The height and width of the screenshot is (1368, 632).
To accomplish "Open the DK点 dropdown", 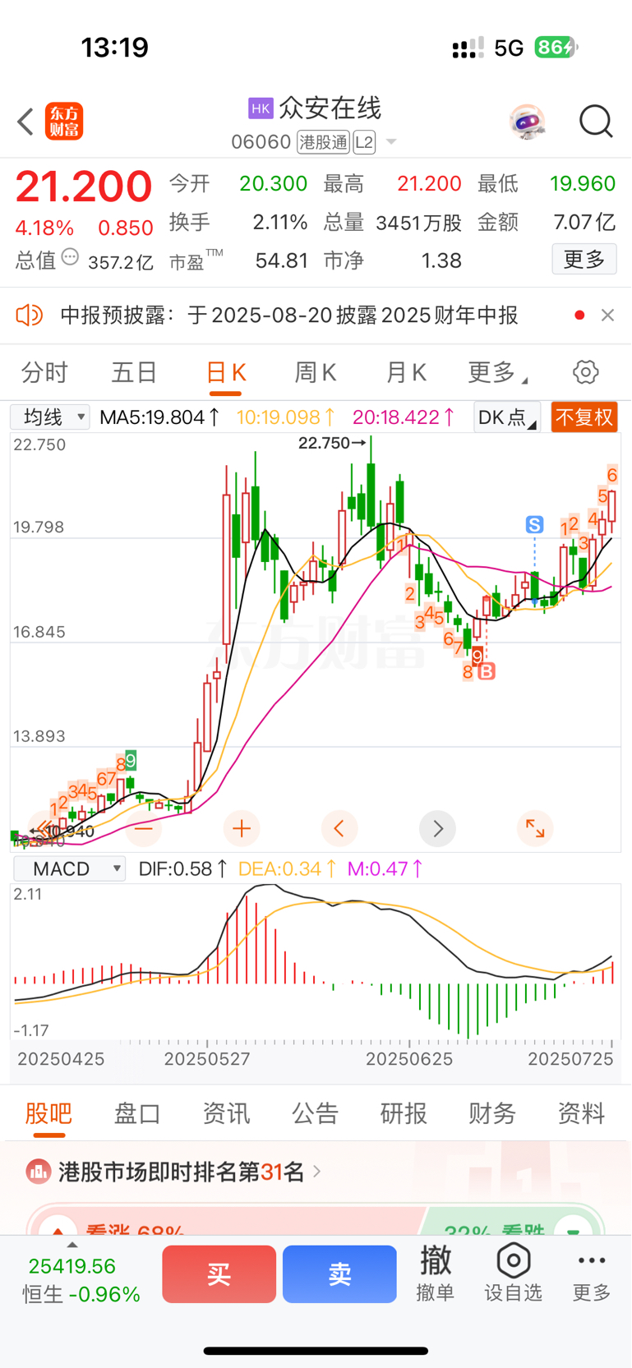I will [507, 417].
